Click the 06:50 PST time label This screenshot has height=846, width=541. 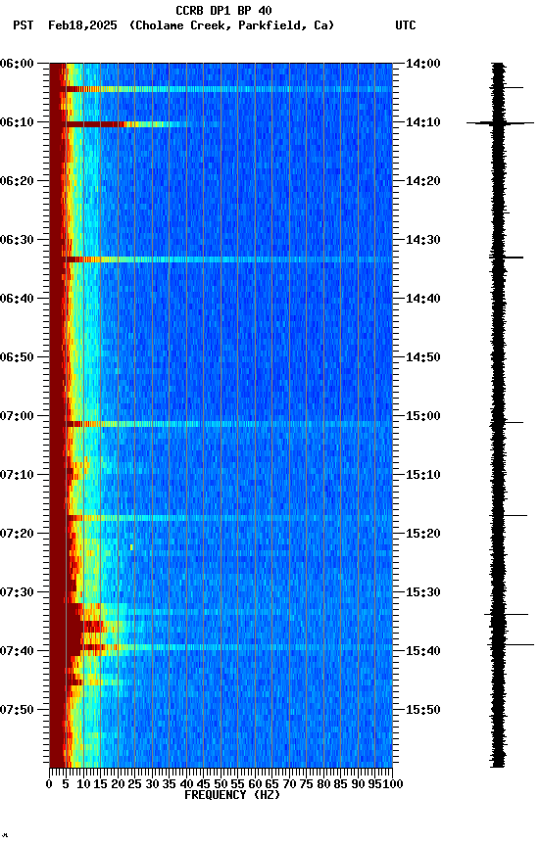[17, 357]
